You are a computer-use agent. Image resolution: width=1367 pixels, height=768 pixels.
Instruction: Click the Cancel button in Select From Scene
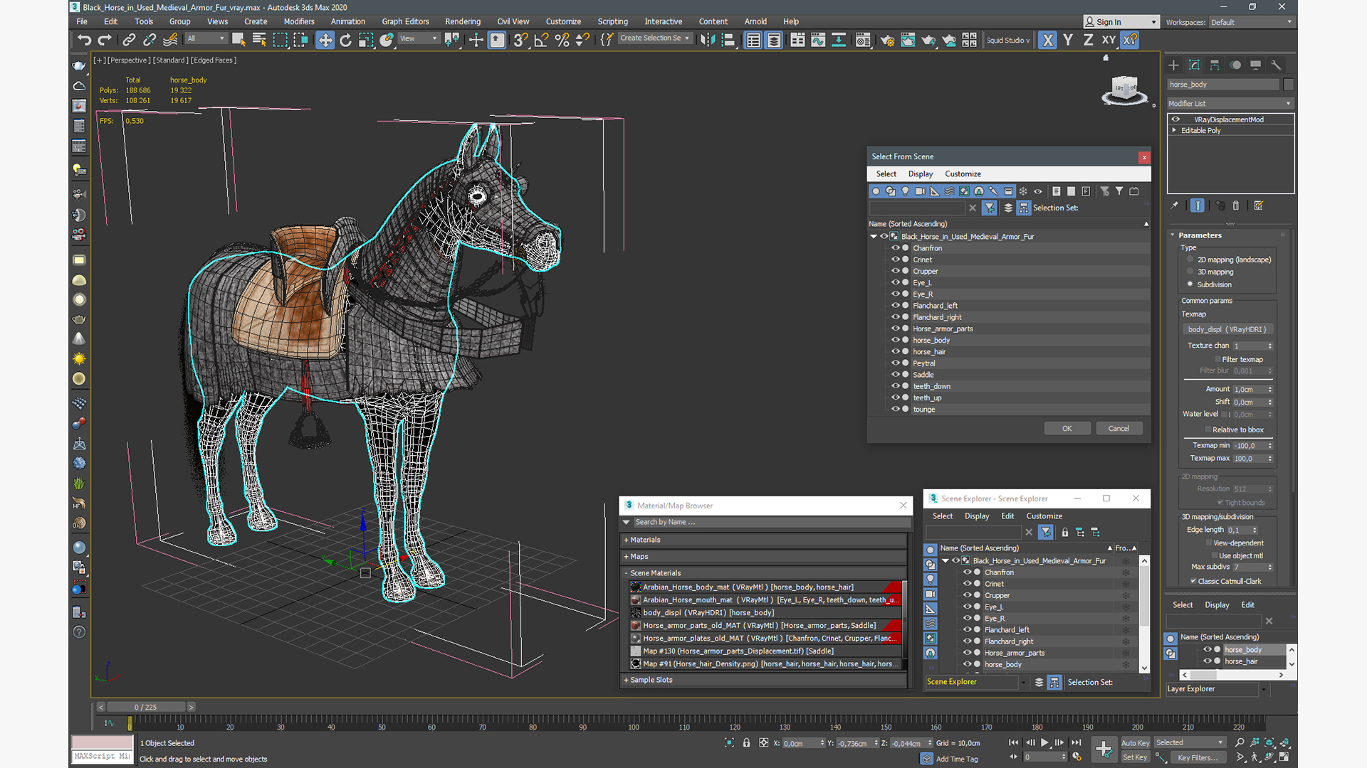[1119, 429]
